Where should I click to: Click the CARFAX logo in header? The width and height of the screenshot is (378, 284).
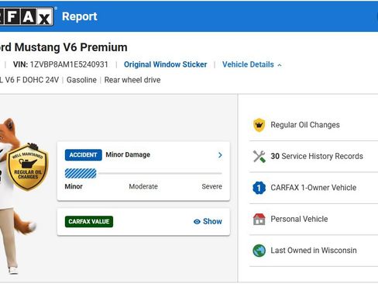coord(26,16)
